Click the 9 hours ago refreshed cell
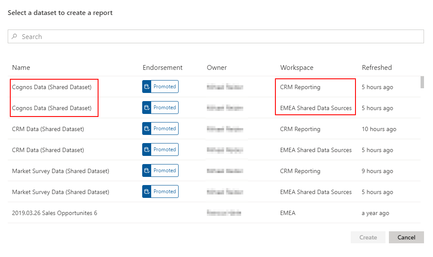 pos(377,171)
